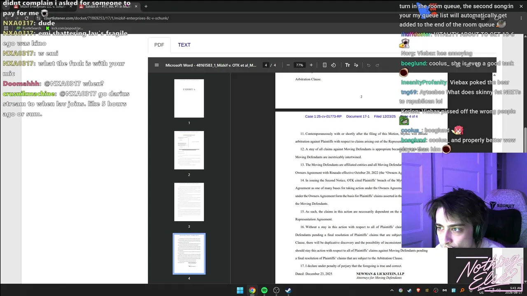Open the ENG US language indicator
This screenshot has height=296, width=527.
point(481,291)
